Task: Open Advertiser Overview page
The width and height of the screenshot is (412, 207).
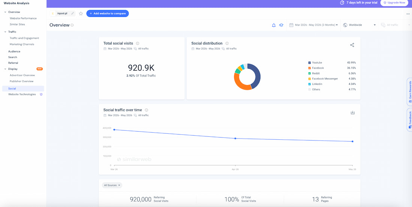Action: (22, 75)
